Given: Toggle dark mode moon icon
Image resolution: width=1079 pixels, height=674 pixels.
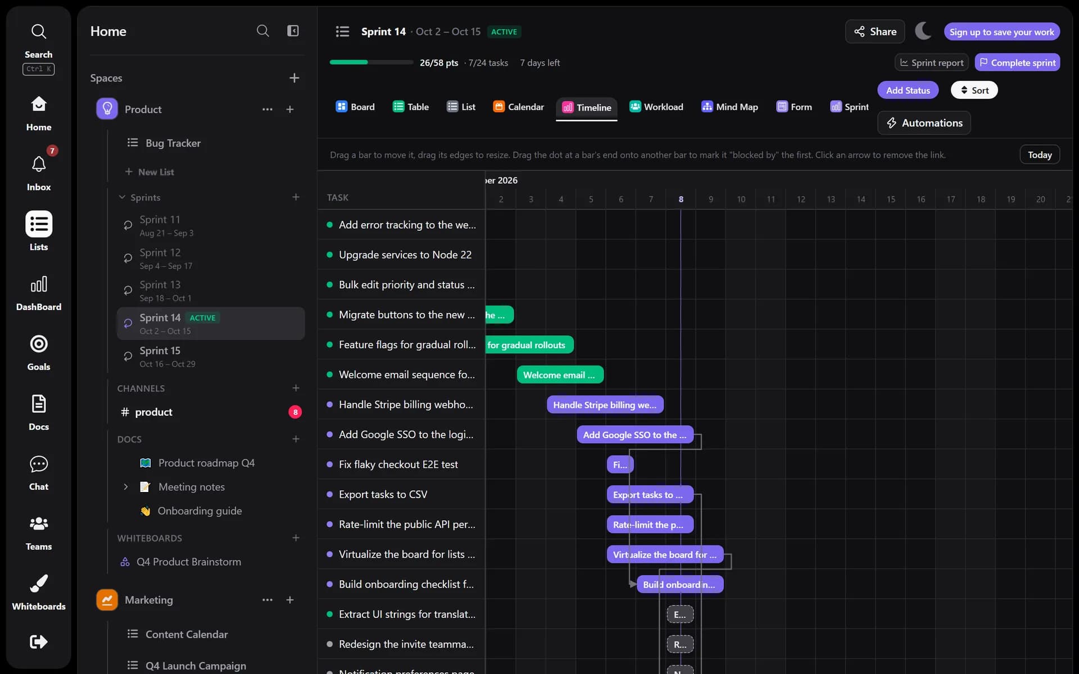Looking at the screenshot, I should coord(923,31).
